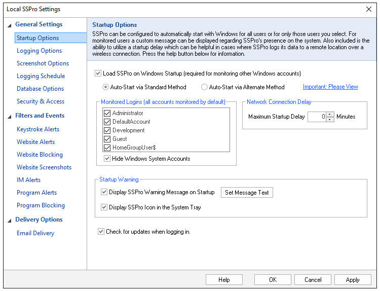This screenshot has height=291, width=380.
Task: Click the Delivery Options heading
Action: (x=39, y=220)
